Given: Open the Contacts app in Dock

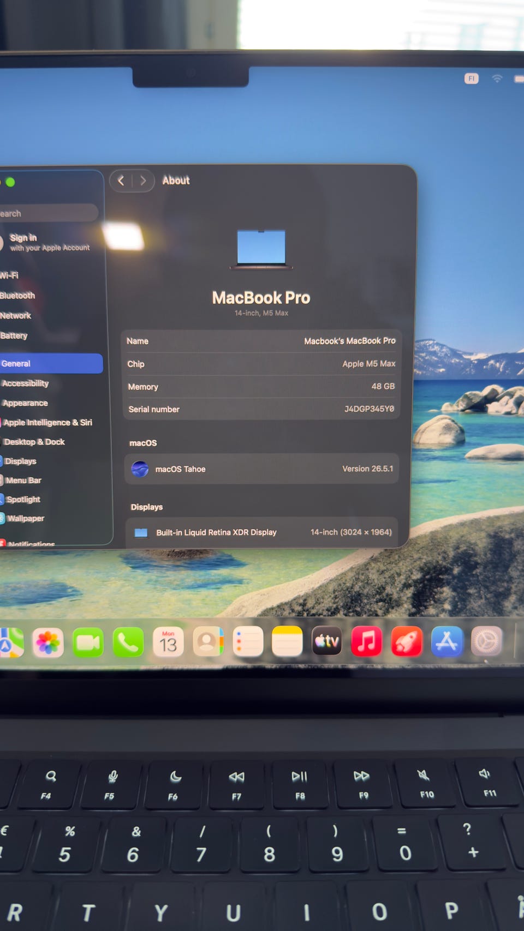Looking at the screenshot, I should (208, 642).
